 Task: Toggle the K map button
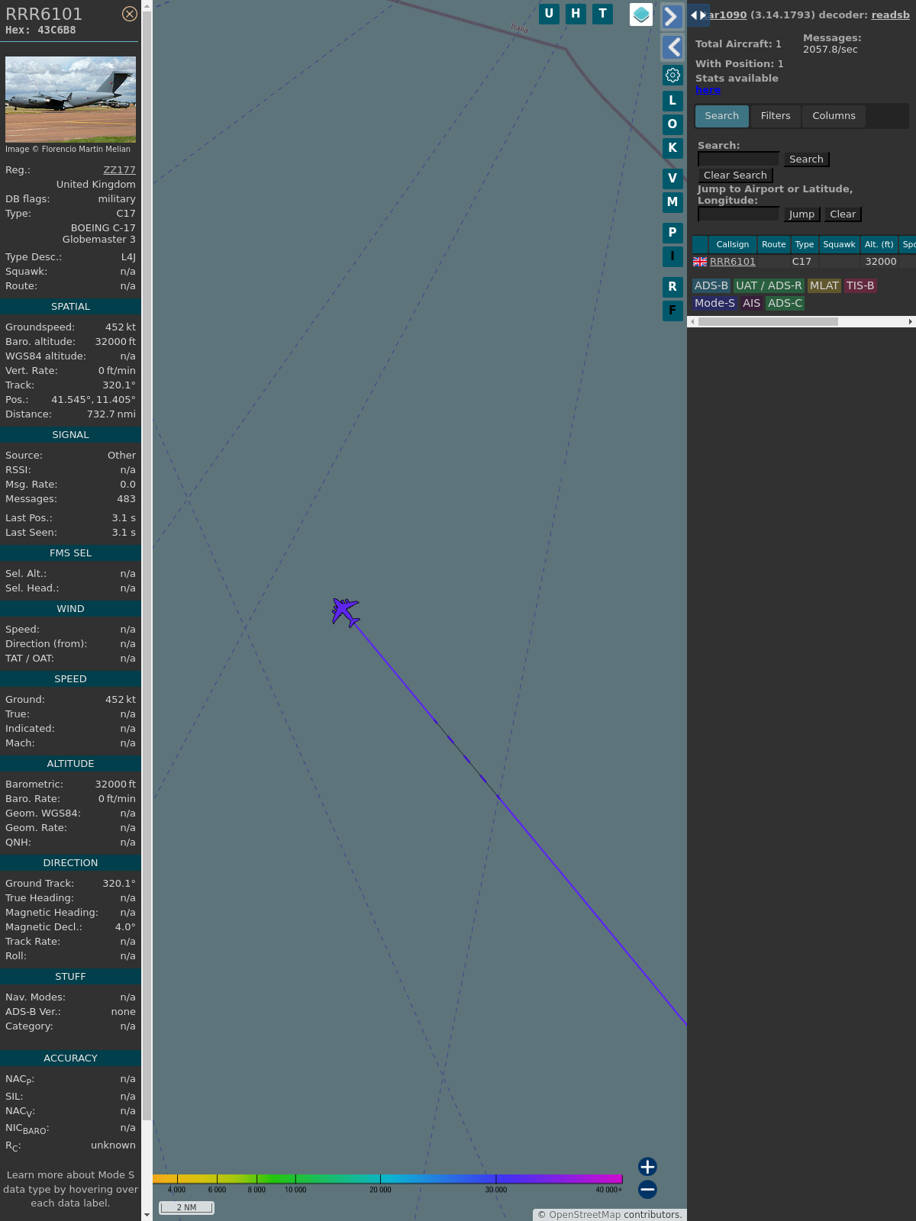[x=672, y=148]
